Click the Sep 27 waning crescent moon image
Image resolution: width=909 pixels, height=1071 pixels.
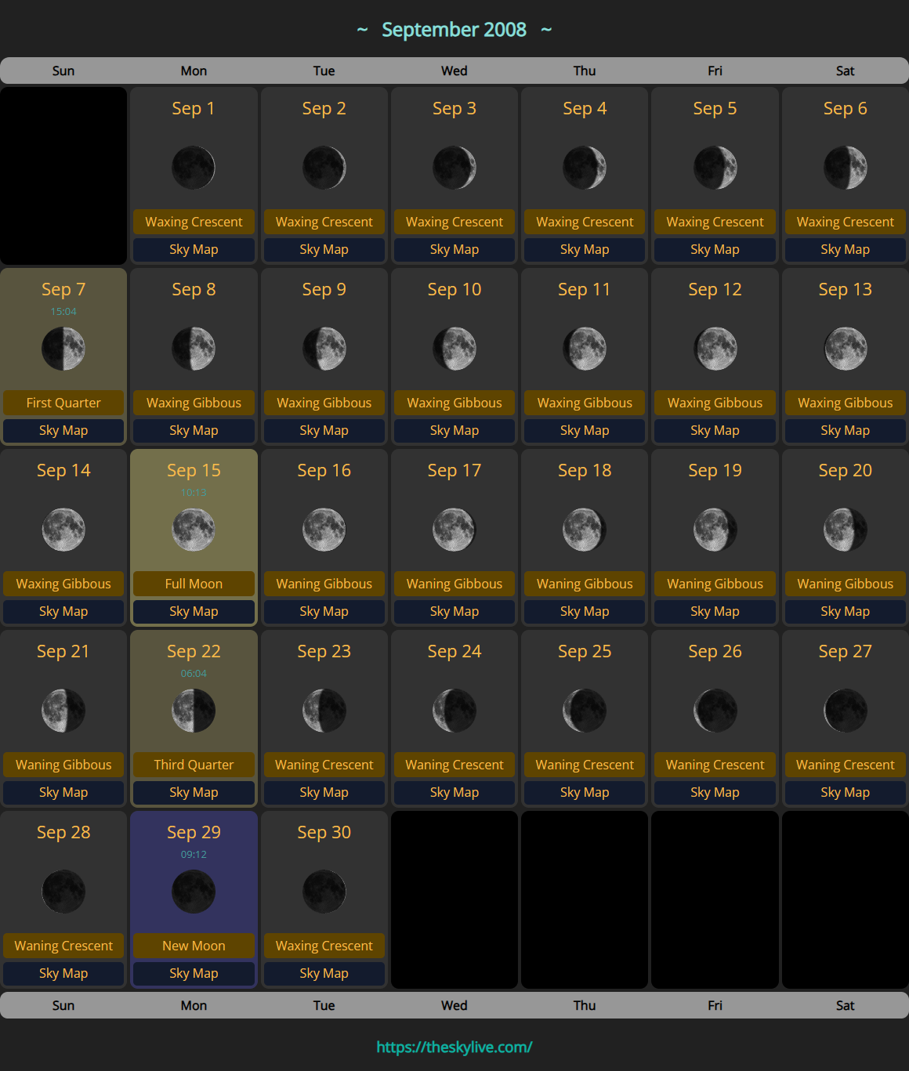coord(846,711)
